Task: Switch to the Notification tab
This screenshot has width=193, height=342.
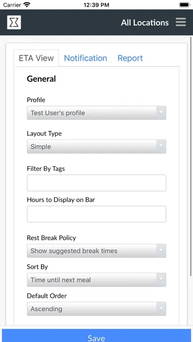Action: tap(86, 58)
